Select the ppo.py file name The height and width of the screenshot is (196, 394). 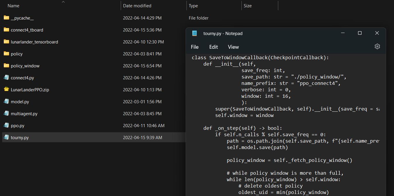point(18,126)
